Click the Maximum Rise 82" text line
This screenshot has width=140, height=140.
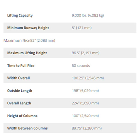pyautogui.click(x=29, y=41)
